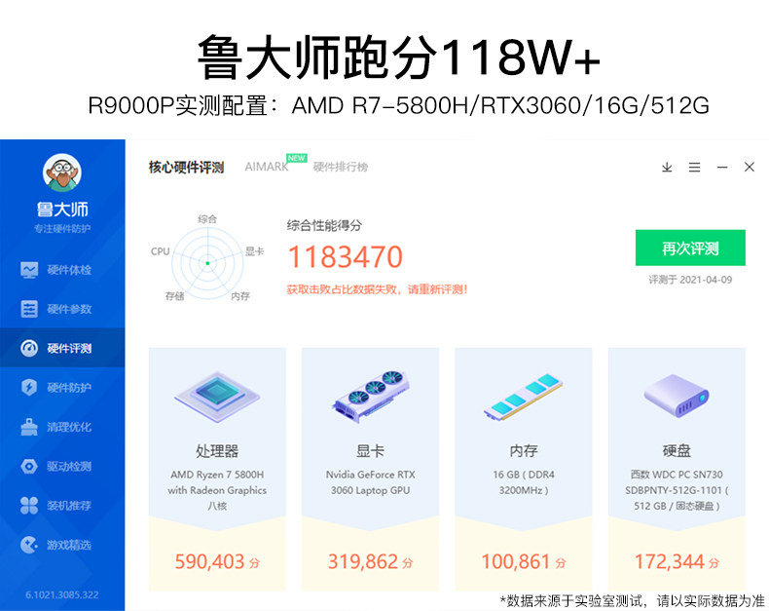Switch to the AIMARK tab
The height and width of the screenshot is (611, 769).
pos(267,167)
